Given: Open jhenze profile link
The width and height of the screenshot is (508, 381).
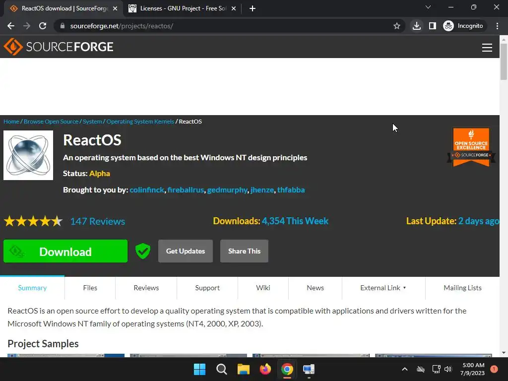Looking at the screenshot, I should coord(262,190).
